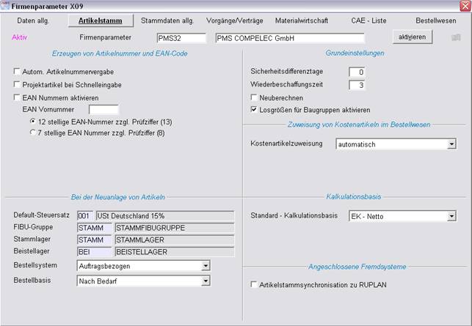The height and width of the screenshot is (326, 472).
Task: Uncheck Losgrößen für Baugruppen aktivieren
Action: click(254, 108)
